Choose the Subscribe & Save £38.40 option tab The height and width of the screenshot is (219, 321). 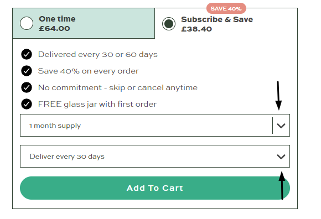pos(226,23)
